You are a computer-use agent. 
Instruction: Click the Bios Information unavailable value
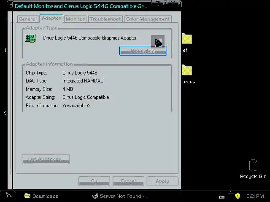(x=76, y=106)
